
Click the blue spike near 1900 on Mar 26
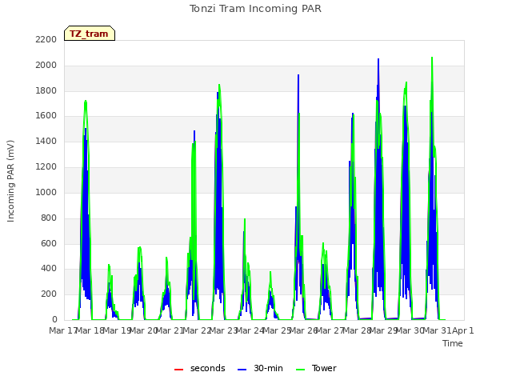tap(298, 76)
